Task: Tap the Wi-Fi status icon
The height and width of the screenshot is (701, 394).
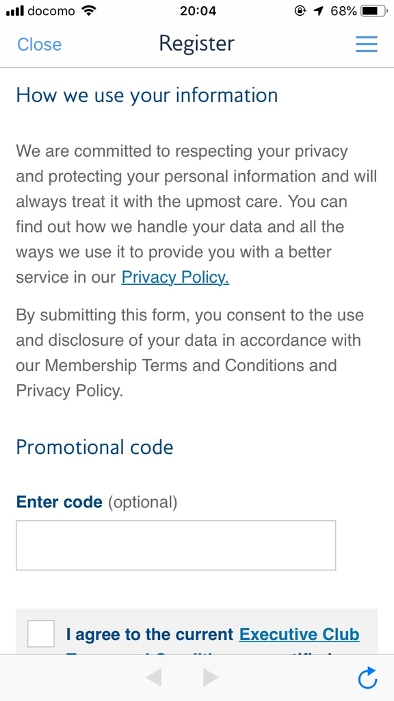Action: point(90,11)
